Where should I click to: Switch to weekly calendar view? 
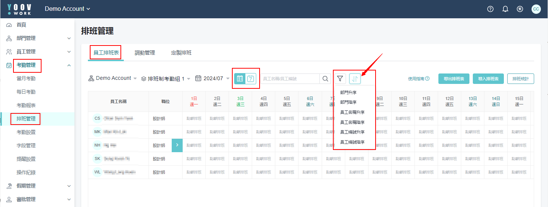pos(251,79)
